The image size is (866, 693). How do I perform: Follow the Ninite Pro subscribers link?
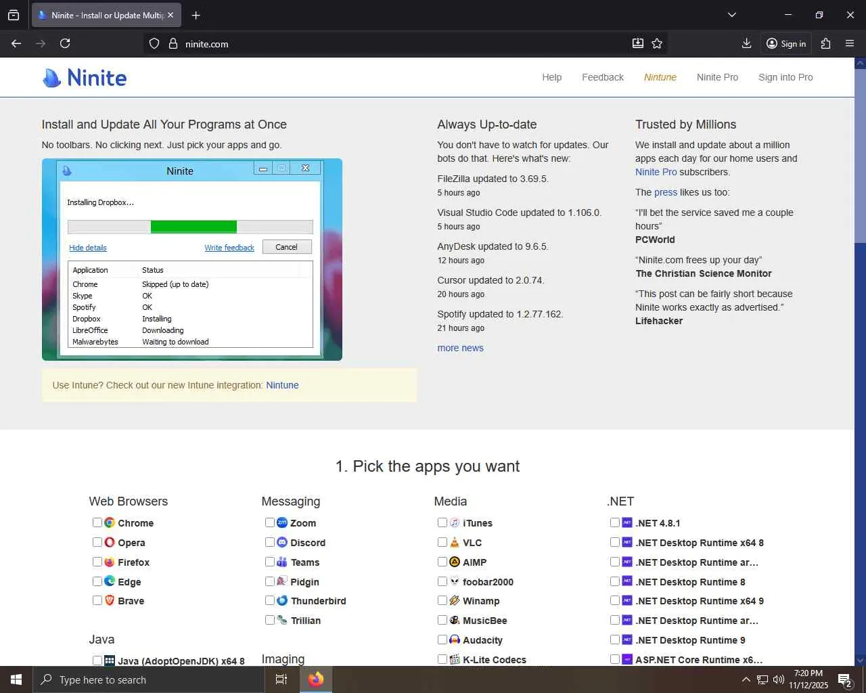(656, 172)
